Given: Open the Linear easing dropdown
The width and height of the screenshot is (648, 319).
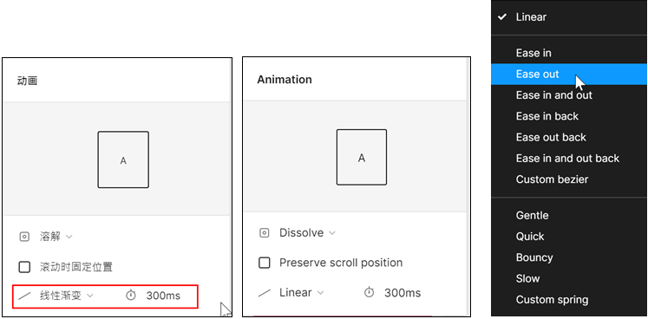Looking at the screenshot, I should click(302, 293).
